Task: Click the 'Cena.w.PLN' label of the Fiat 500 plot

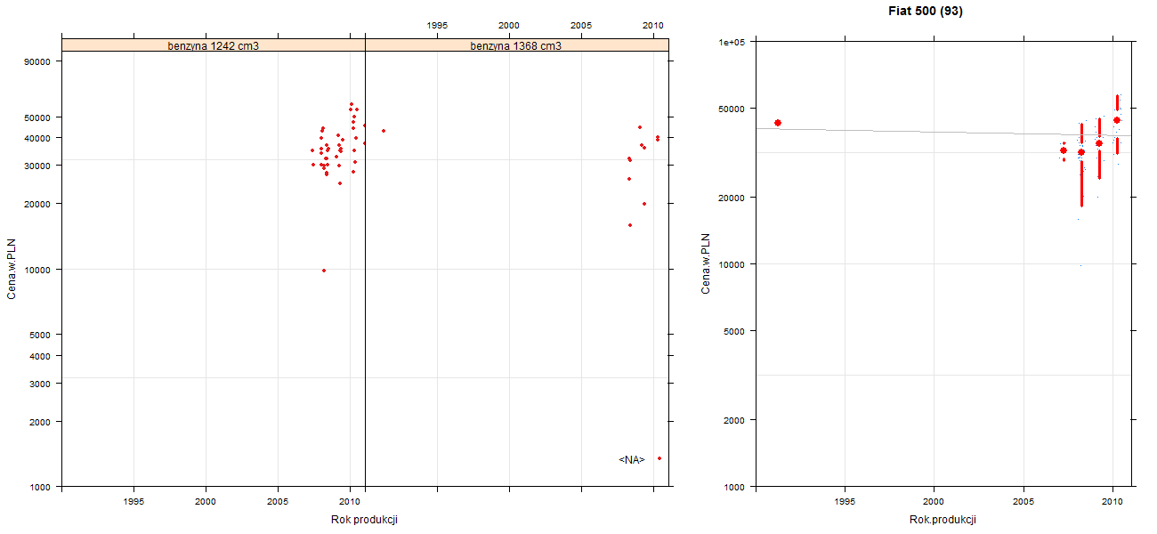Action: tap(706, 263)
